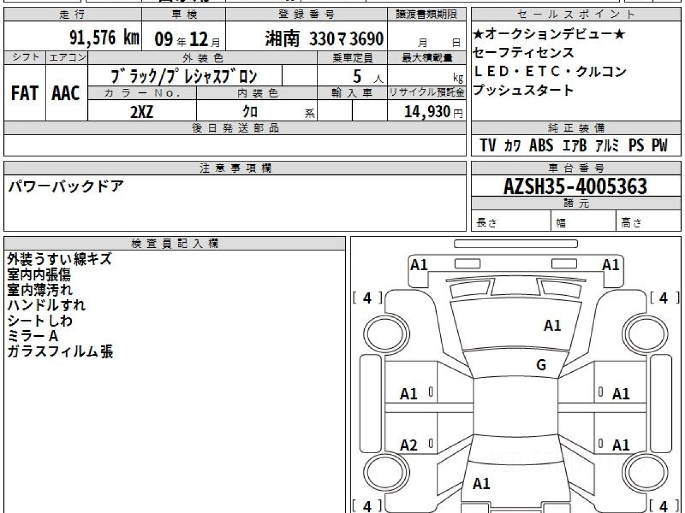This screenshot has width=685, height=513.
Task: Select inspector note シートしわ
Action: [39, 320]
